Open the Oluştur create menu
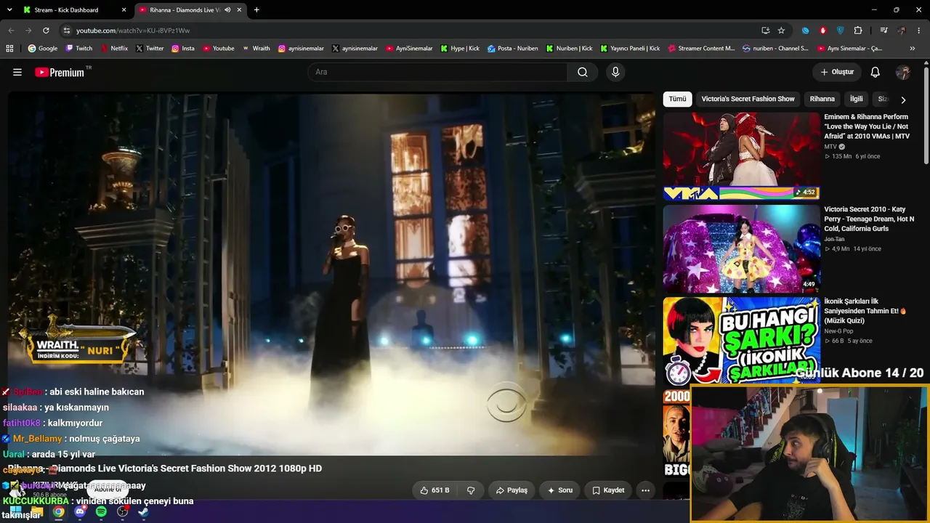The height and width of the screenshot is (523, 930). tap(837, 72)
